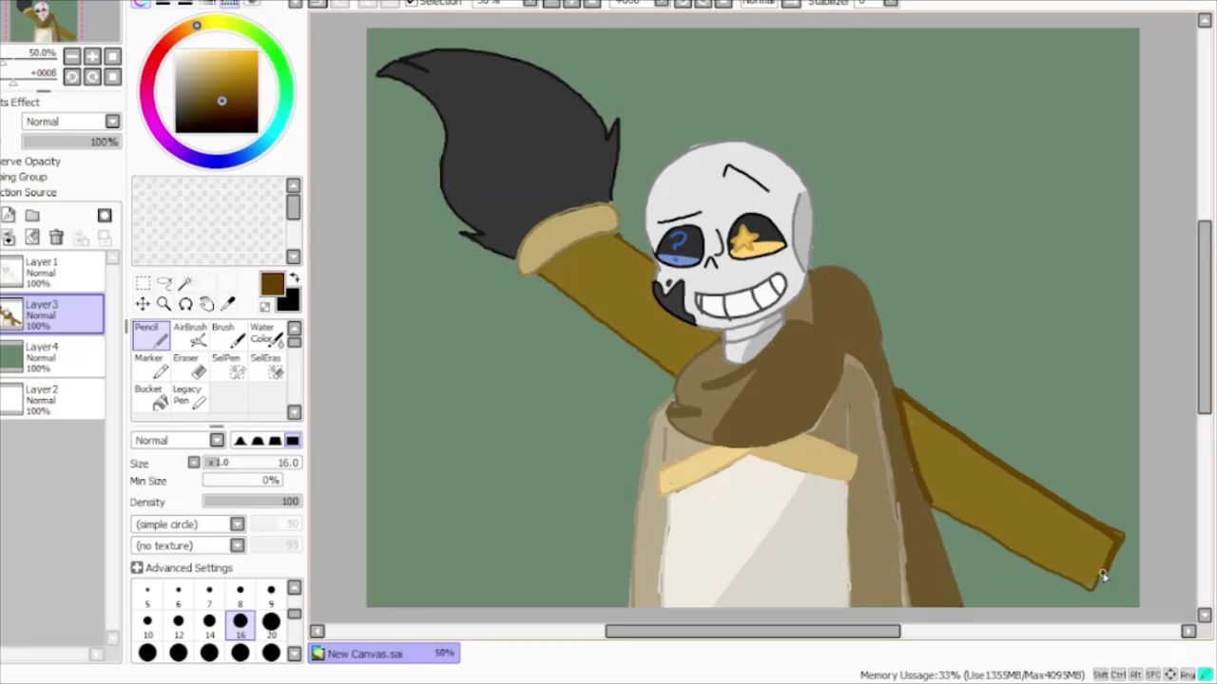Pick brush size preset 10
The width and height of the screenshot is (1217, 684).
pos(147,626)
